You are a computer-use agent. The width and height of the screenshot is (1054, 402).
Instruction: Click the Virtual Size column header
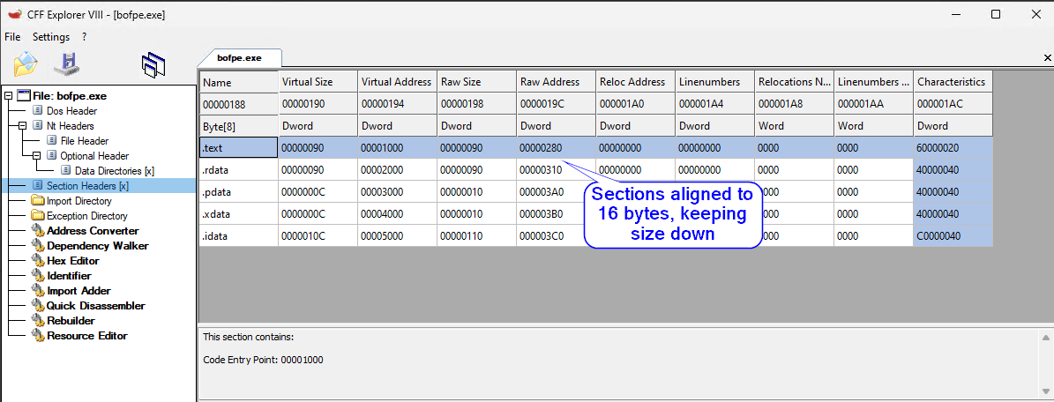click(x=318, y=81)
